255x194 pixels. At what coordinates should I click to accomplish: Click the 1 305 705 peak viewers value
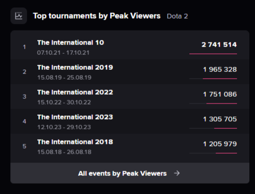[220, 119]
